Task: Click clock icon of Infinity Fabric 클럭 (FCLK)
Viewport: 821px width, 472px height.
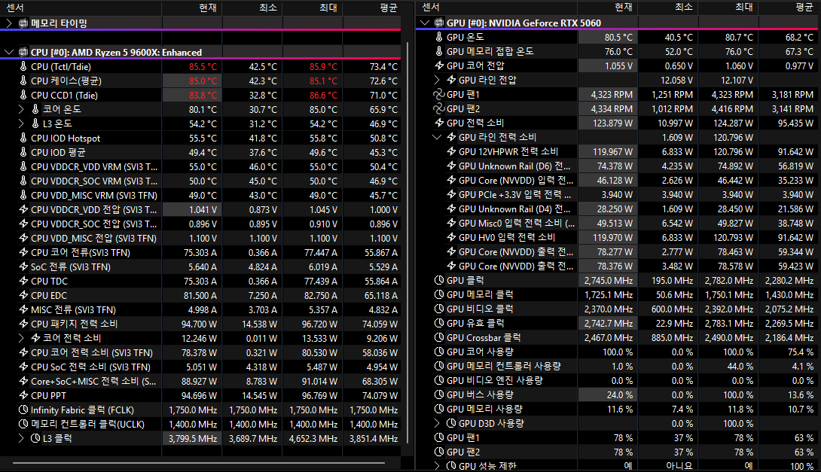Action: pyautogui.click(x=23, y=410)
